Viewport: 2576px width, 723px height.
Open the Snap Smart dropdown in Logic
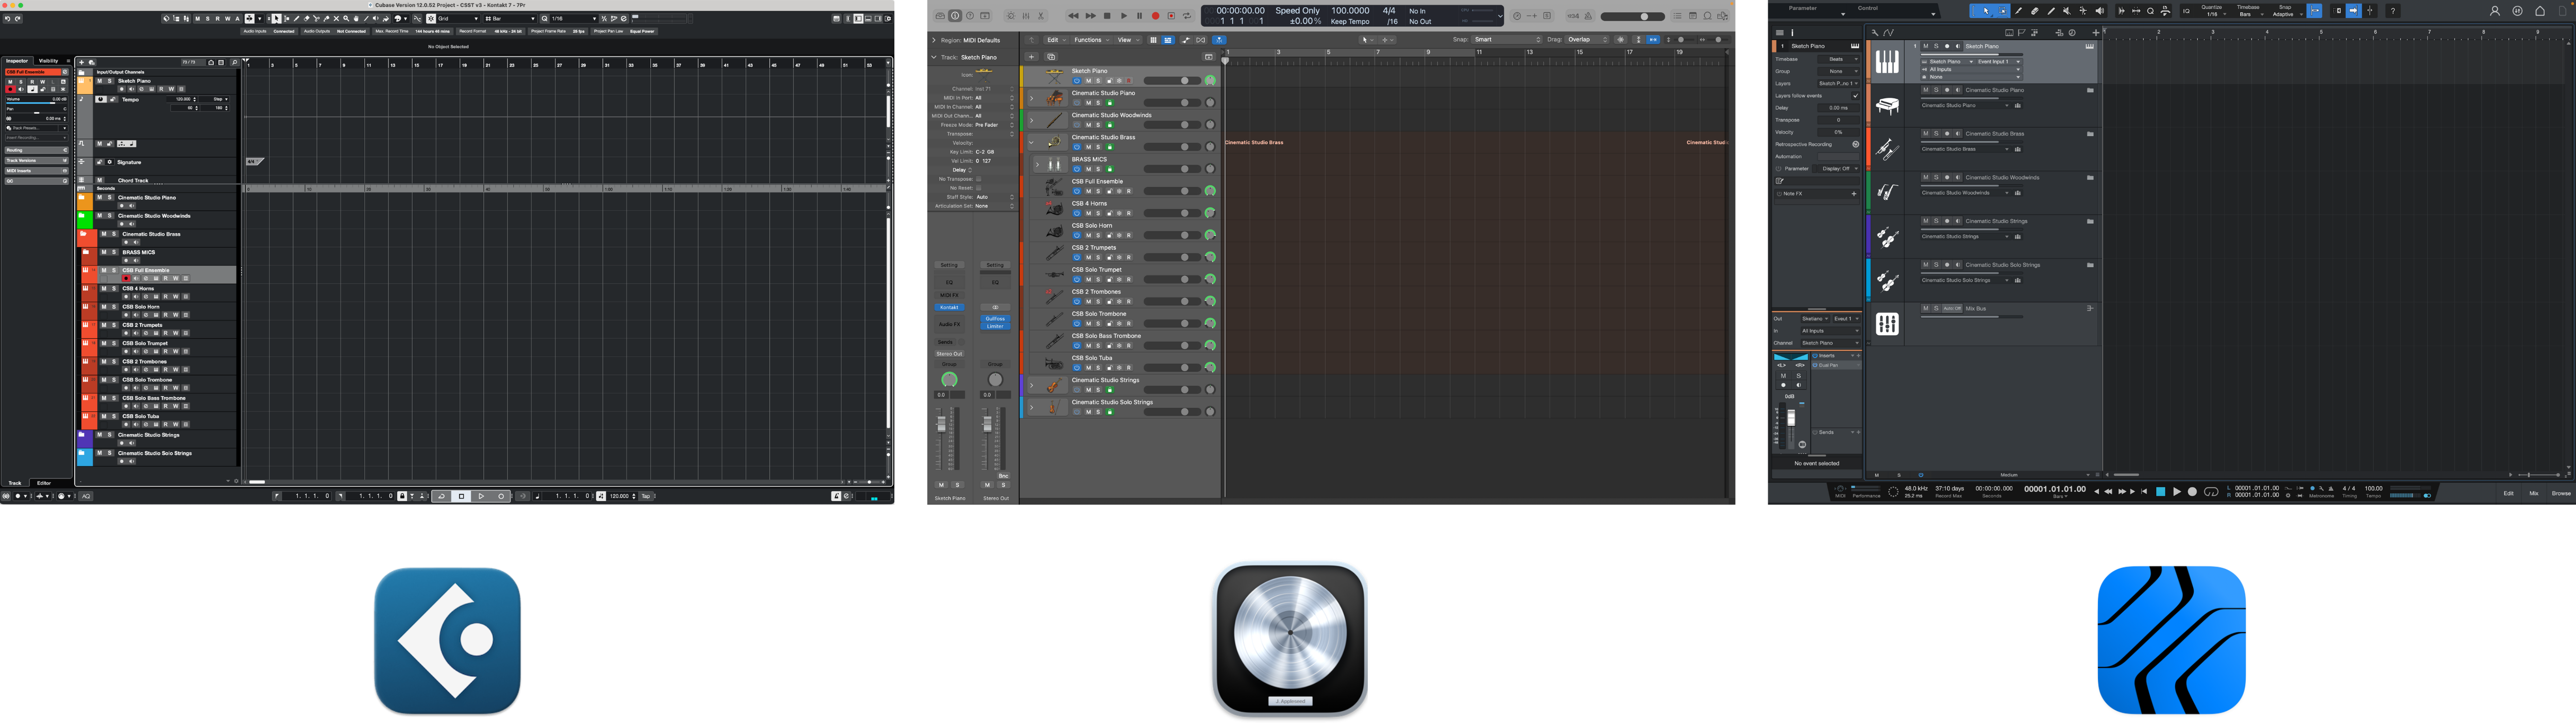point(1507,40)
